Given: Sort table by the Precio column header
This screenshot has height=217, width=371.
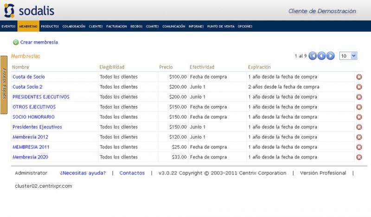Looking at the screenshot, I should click(166, 67).
